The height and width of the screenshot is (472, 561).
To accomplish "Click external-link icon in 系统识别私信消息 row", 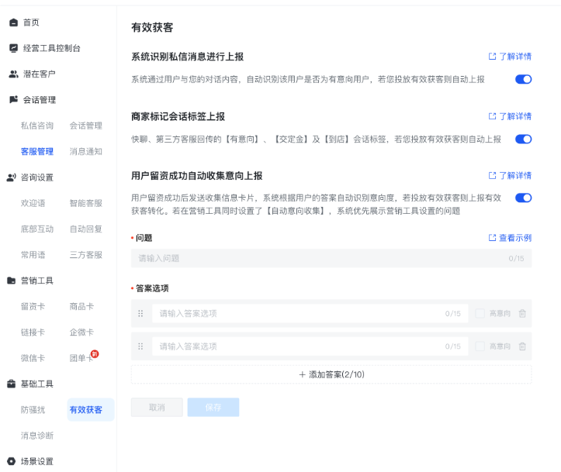I will 492,57.
